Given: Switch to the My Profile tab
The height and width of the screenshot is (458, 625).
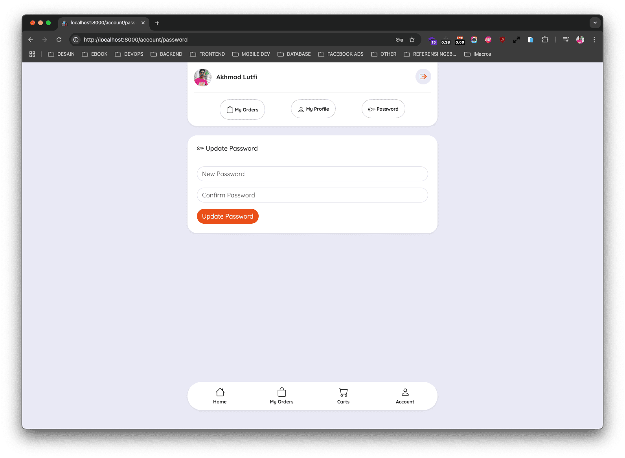Looking at the screenshot, I should click(x=313, y=109).
